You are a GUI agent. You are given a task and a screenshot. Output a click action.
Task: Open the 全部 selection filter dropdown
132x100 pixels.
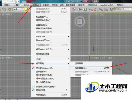pyautogui.click(x=18, y=9)
